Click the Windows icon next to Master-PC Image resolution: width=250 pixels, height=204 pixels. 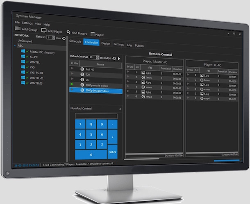[x=22, y=52]
